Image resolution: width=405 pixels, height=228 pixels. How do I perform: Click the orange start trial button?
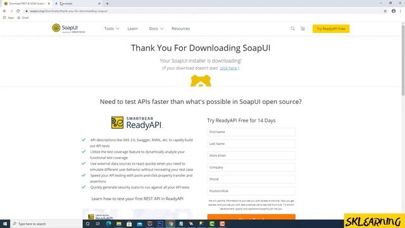(x=251, y=217)
